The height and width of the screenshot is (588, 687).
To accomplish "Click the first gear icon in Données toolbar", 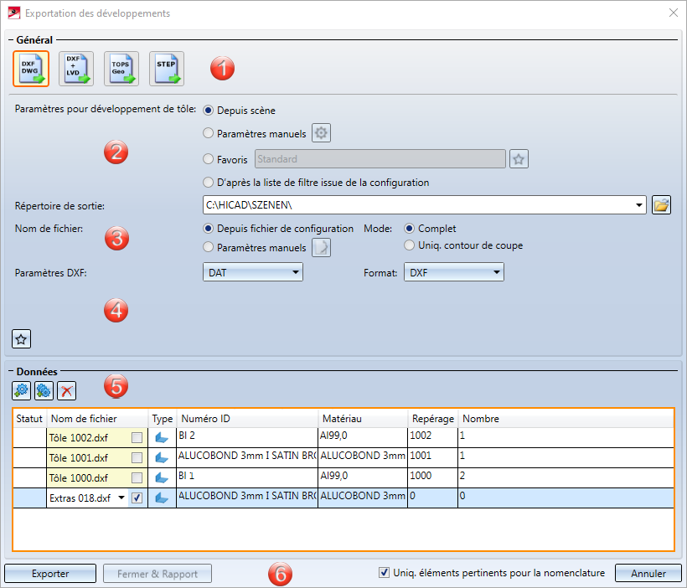I will 21,390.
